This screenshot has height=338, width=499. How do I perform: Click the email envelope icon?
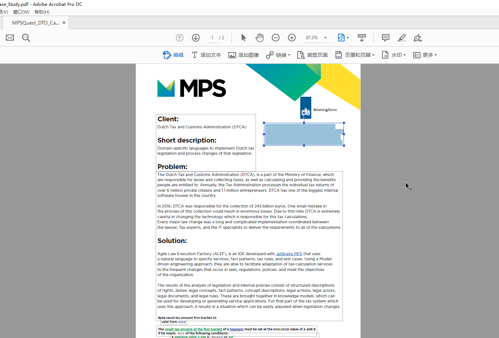click(x=10, y=38)
